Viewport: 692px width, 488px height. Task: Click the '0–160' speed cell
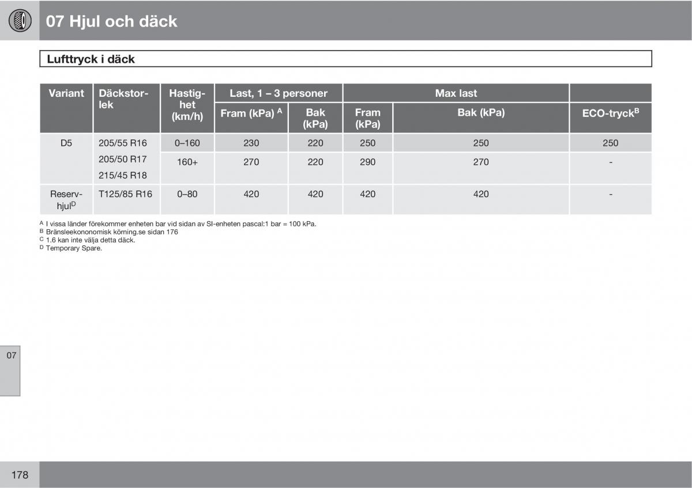pos(187,143)
